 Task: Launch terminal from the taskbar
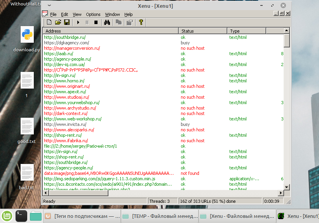(x=21, y=216)
